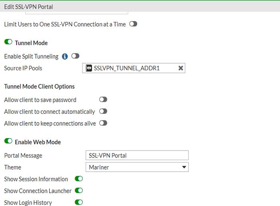Toggle Limit Users to One SSL-VPN Connection

pos(133,24)
